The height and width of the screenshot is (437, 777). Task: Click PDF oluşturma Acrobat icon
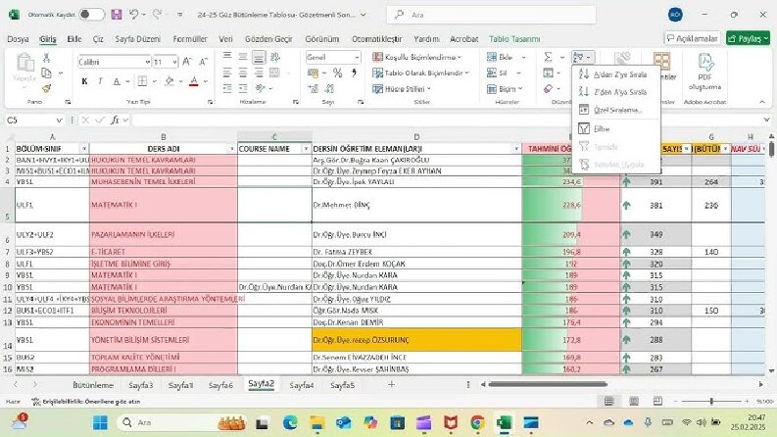point(704,73)
